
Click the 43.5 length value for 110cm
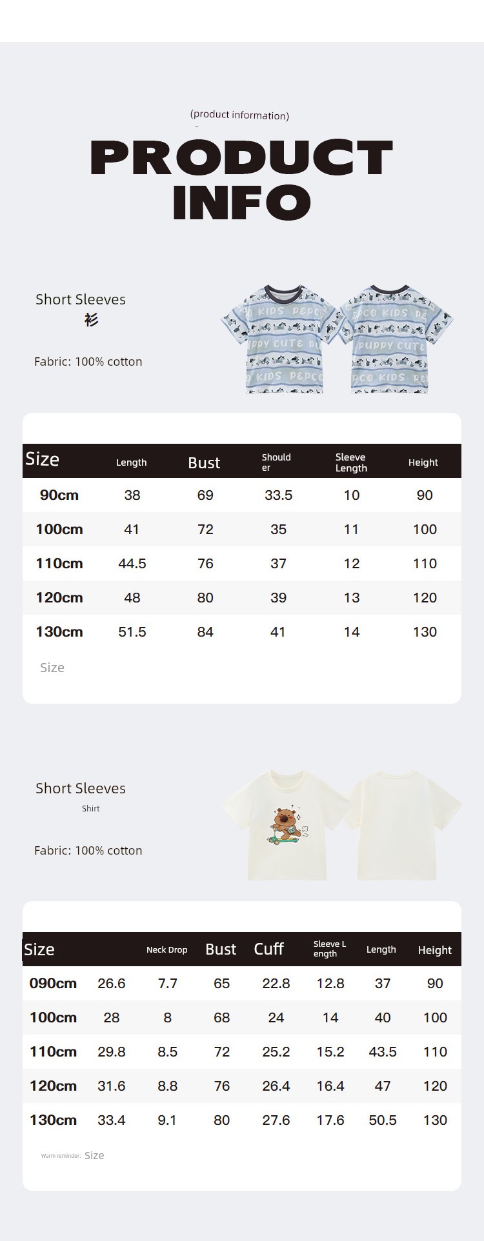coord(383,1051)
